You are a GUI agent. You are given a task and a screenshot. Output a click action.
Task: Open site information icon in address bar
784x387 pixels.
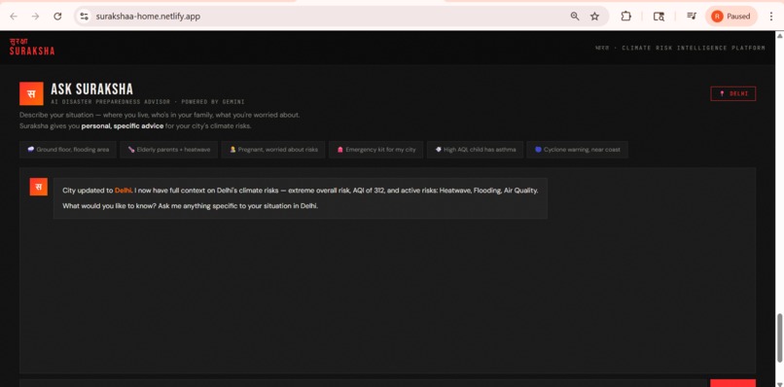point(84,16)
